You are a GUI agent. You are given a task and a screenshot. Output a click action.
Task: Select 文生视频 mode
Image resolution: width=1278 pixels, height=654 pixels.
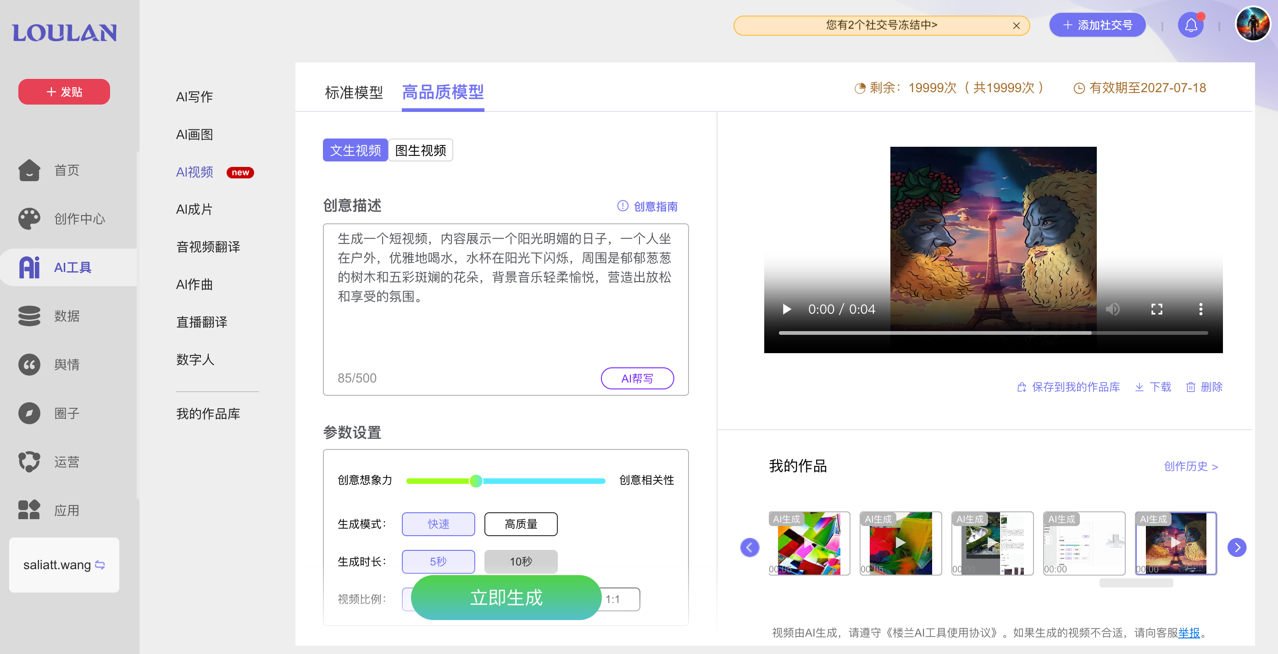coord(355,150)
